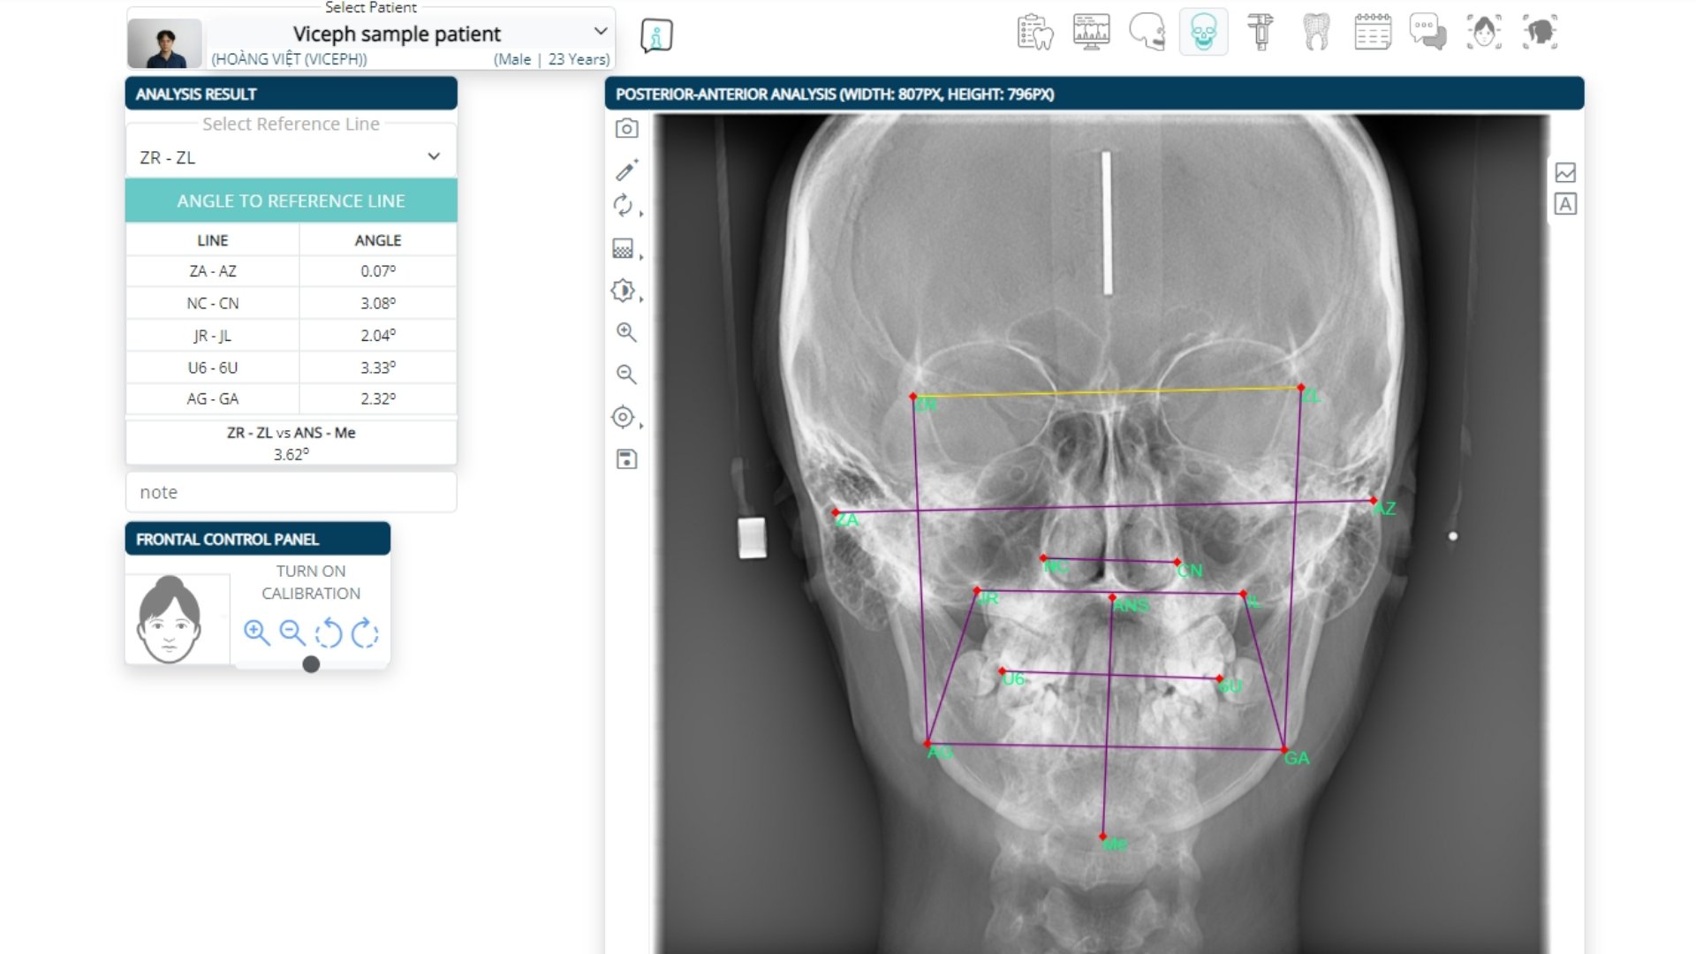Select the magic pen tool
The image size is (1696, 954).
pos(626,170)
